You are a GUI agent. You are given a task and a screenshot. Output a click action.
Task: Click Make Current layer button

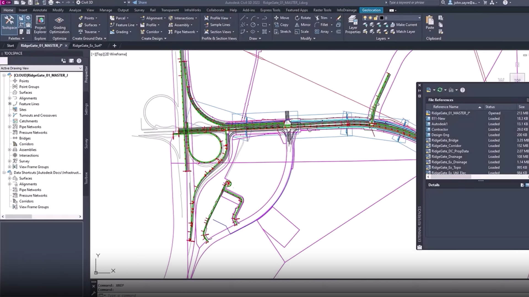404,25
